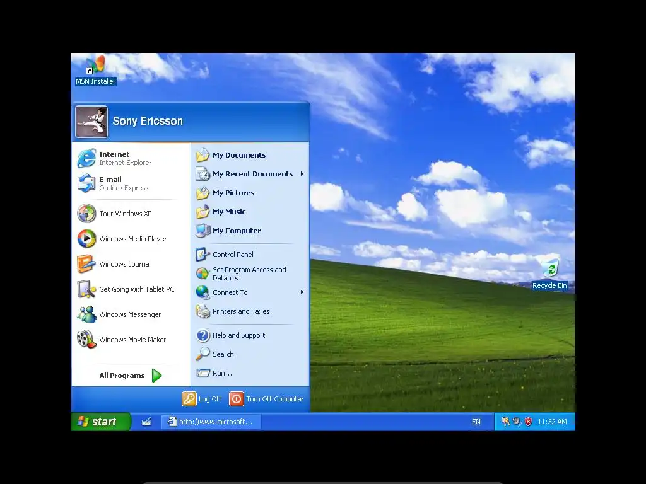Open the Run... dialog icon

(203, 373)
